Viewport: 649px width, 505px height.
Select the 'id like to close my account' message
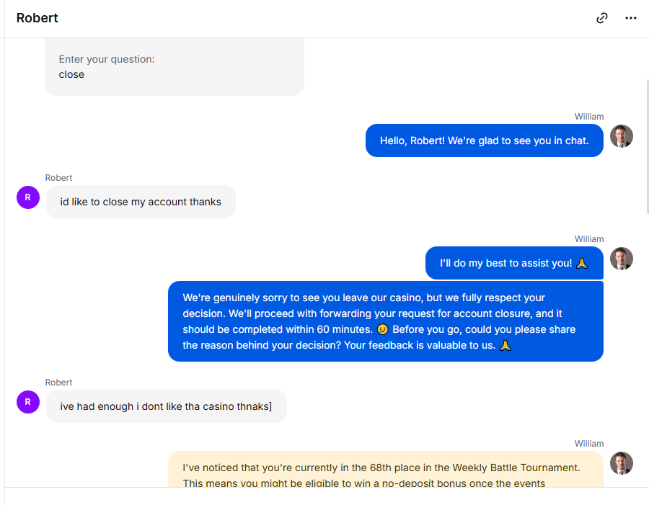point(141,202)
